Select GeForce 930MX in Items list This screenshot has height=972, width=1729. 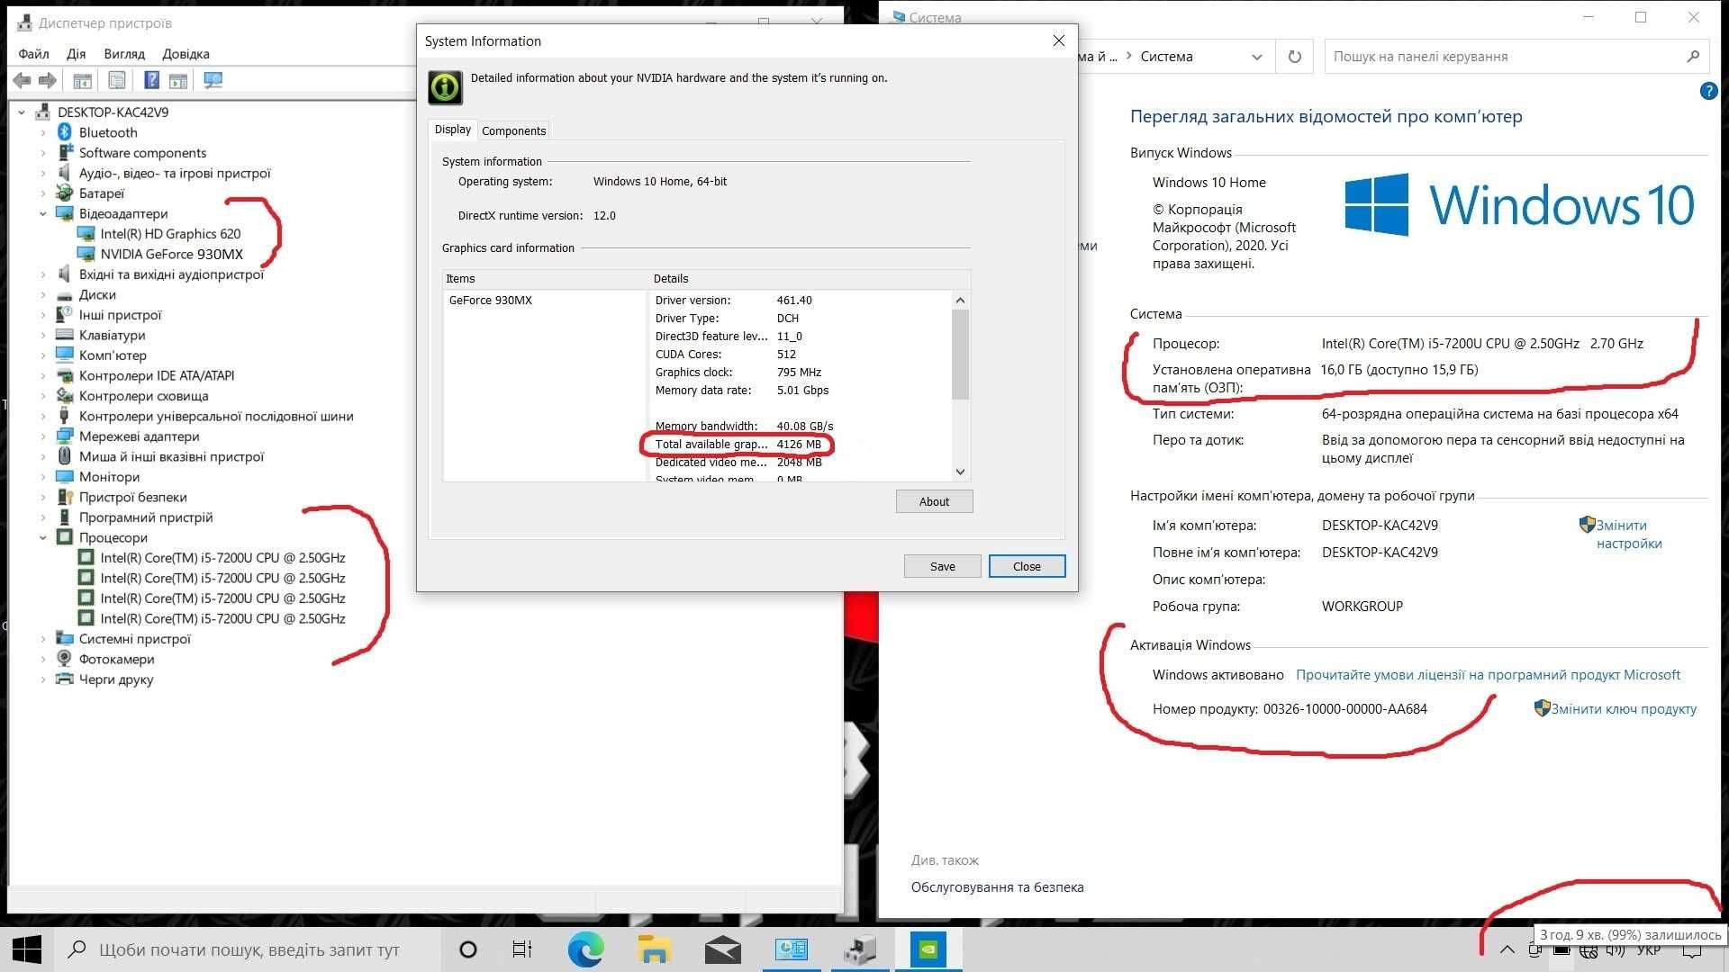pyautogui.click(x=490, y=301)
